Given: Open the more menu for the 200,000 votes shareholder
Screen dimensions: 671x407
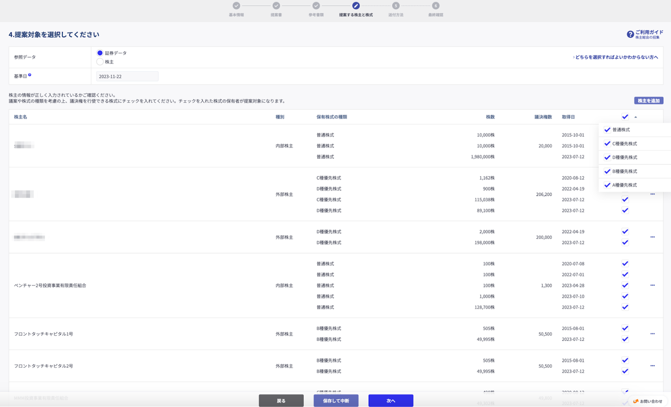Looking at the screenshot, I should 652,237.
